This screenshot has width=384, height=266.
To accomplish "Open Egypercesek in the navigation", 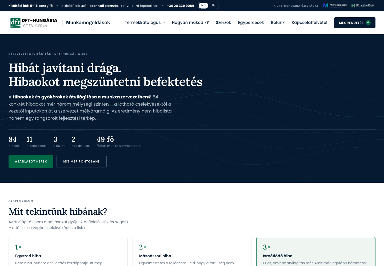I will coord(251,23).
